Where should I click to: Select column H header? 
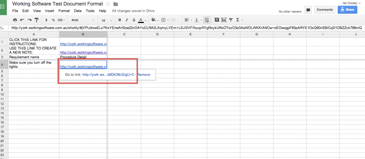[x=290, y=34]
